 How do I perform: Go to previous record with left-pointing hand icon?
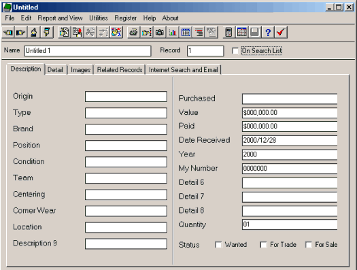8,33
